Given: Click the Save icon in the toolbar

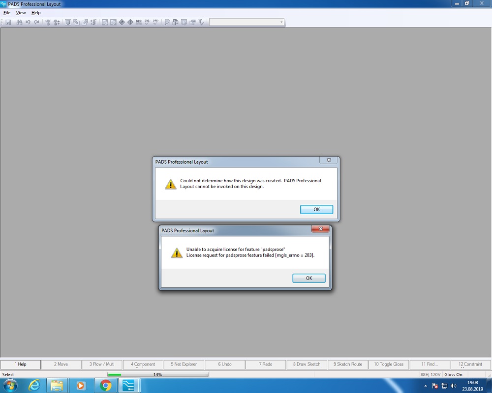Looking at the screenshot, I should tap(8, 22).
